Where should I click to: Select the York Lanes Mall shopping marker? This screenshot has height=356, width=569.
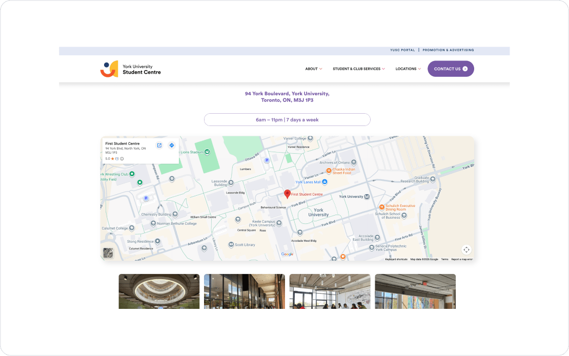[x=324, y=182]
